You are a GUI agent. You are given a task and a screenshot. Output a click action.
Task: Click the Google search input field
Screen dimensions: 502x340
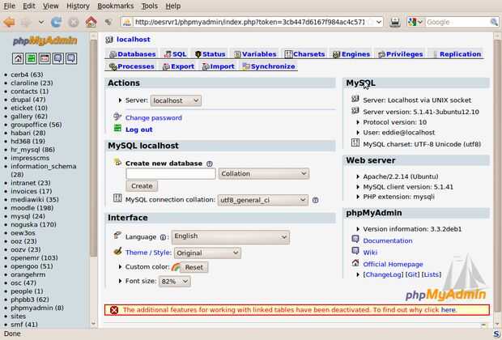coord(457,22)
